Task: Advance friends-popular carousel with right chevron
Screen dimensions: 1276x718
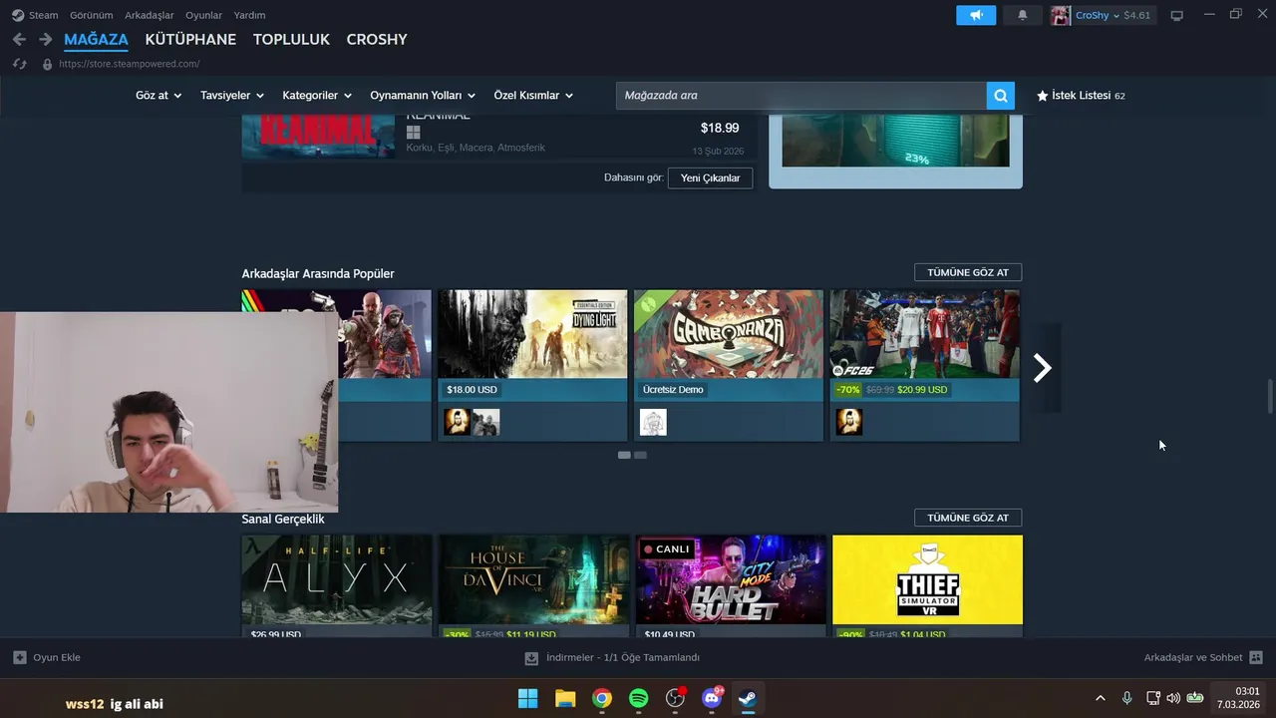Action: (1042, 368)
